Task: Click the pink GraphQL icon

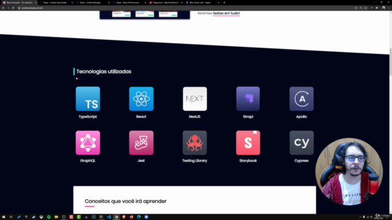Action: (88, 142)
